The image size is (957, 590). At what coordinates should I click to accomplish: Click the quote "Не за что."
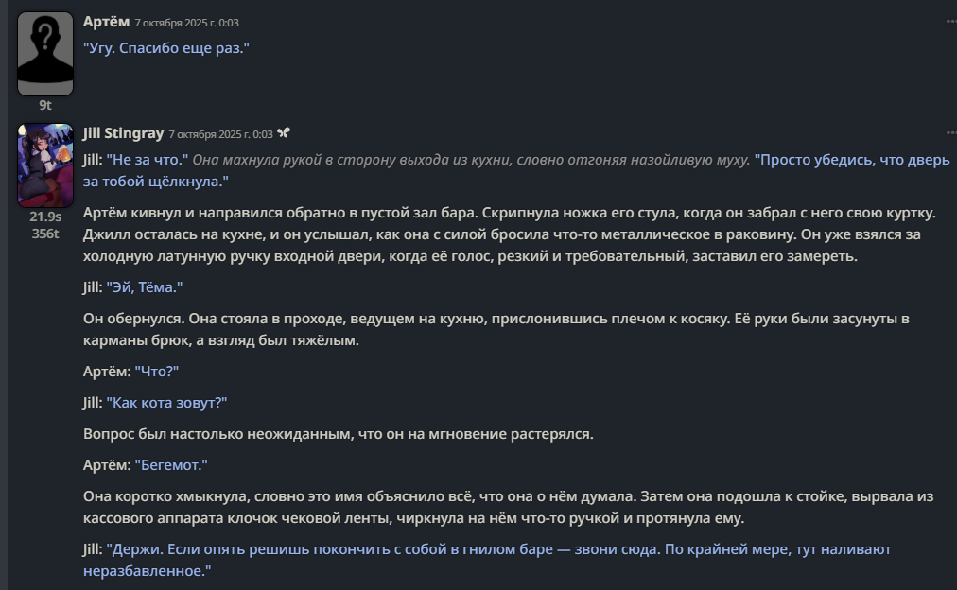148,160
